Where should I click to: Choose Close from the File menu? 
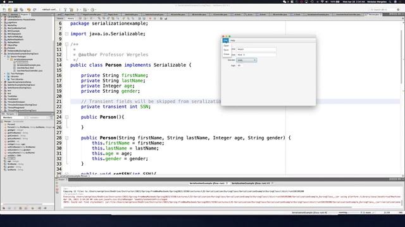tap(227, 54)
